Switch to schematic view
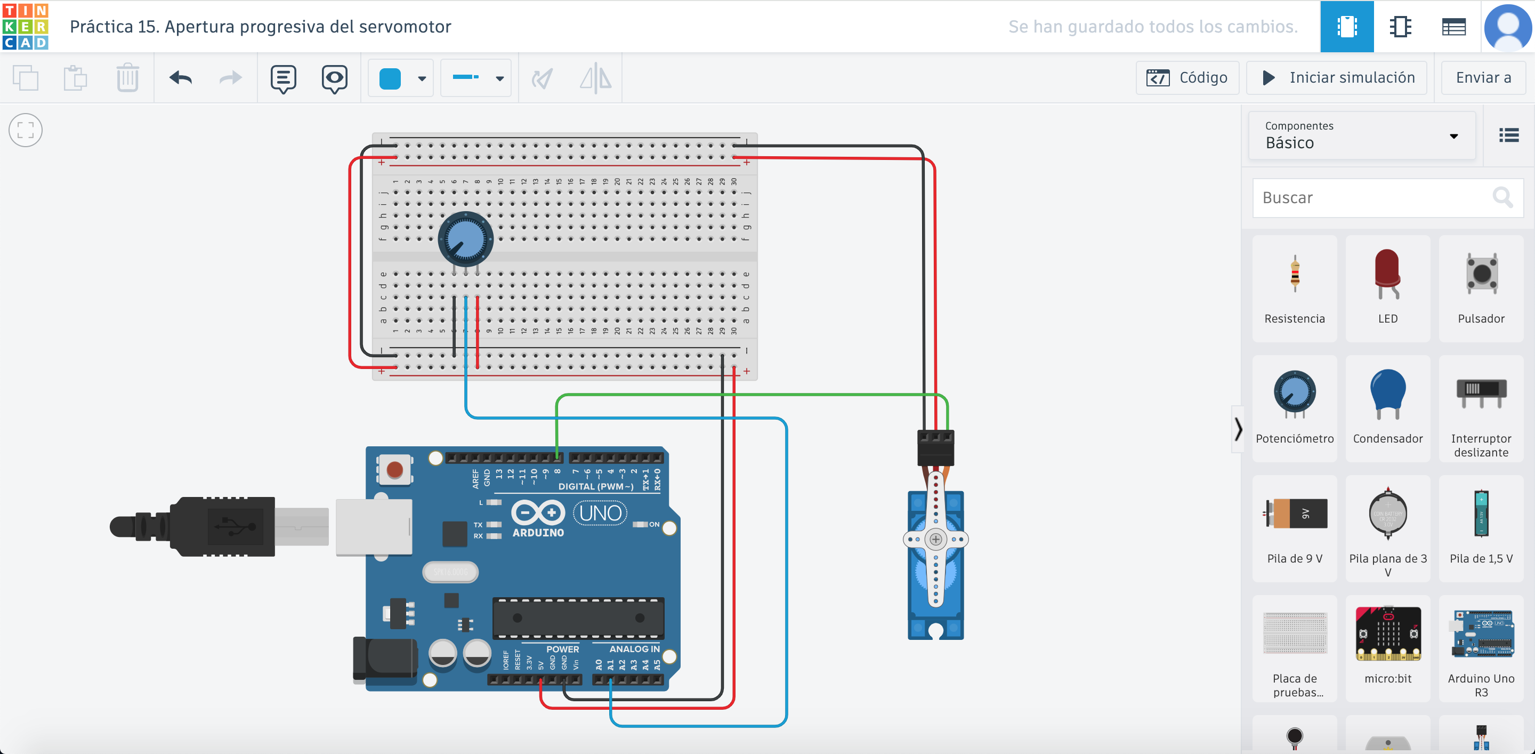Image resolution: width=1535 pixels, height=754 pixels. [x=1400, y=27]
